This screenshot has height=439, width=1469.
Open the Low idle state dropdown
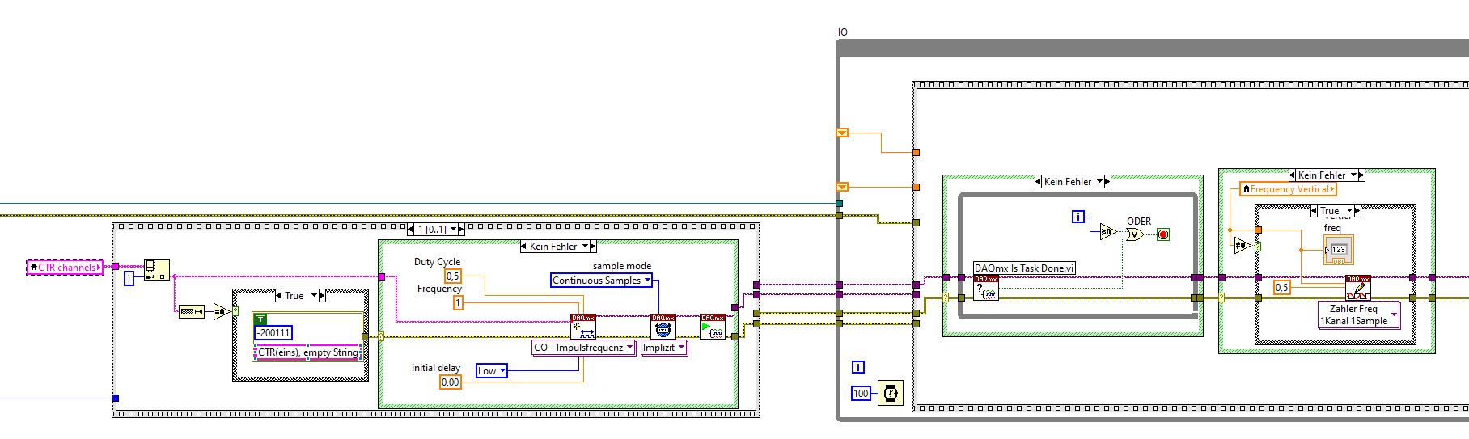click(x=492, y=371)
